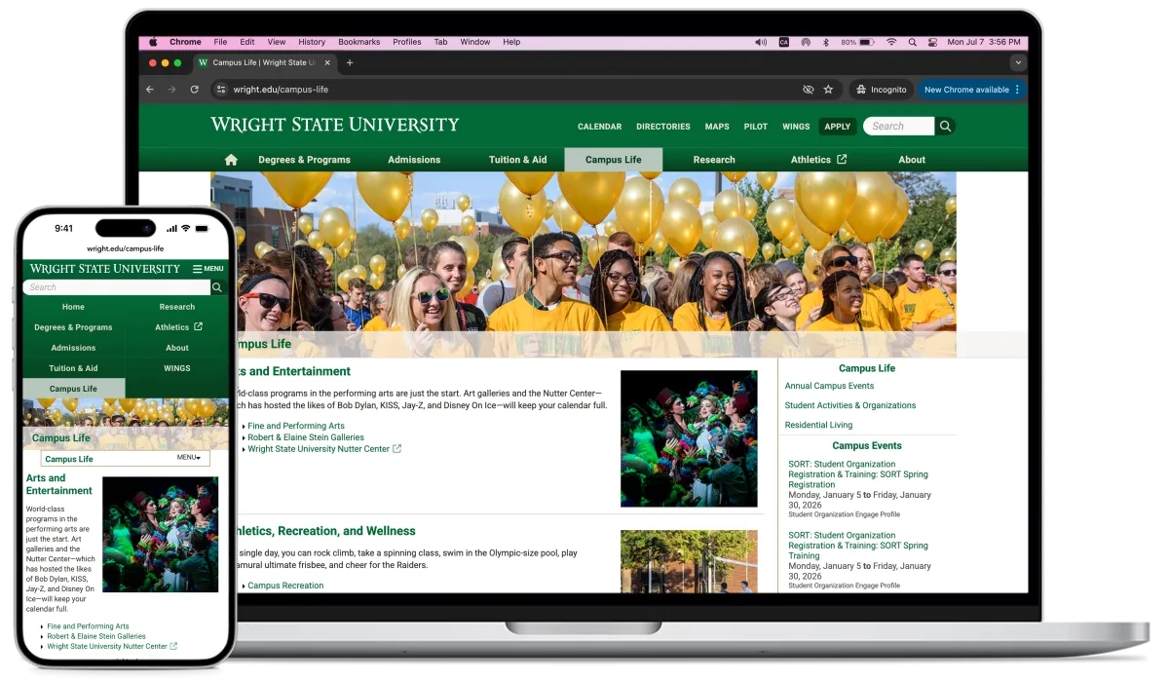The image size is (1169, 680).
Task: Open the Bookmarks menu in the menu bar
Action: click(358, 42)
